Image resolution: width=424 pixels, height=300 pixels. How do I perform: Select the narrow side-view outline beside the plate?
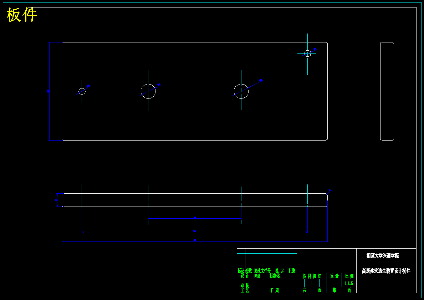(x=387, y=91)
